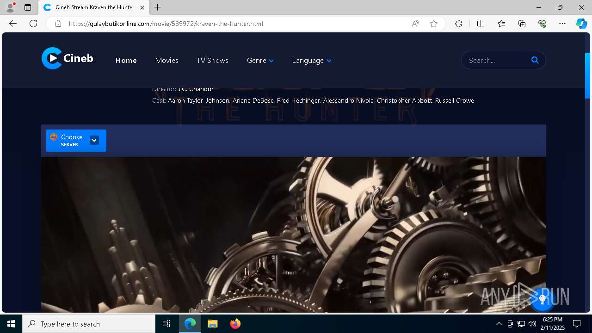Viewport: 592px width, 333px height.
Task: Refresh the page
Action: click(33, 24)
